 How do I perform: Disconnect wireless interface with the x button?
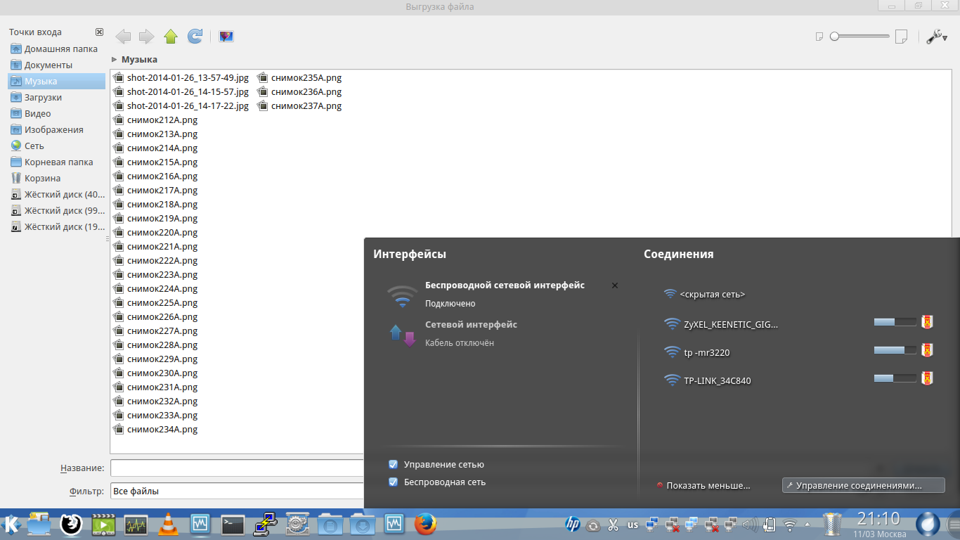point(615,285)
